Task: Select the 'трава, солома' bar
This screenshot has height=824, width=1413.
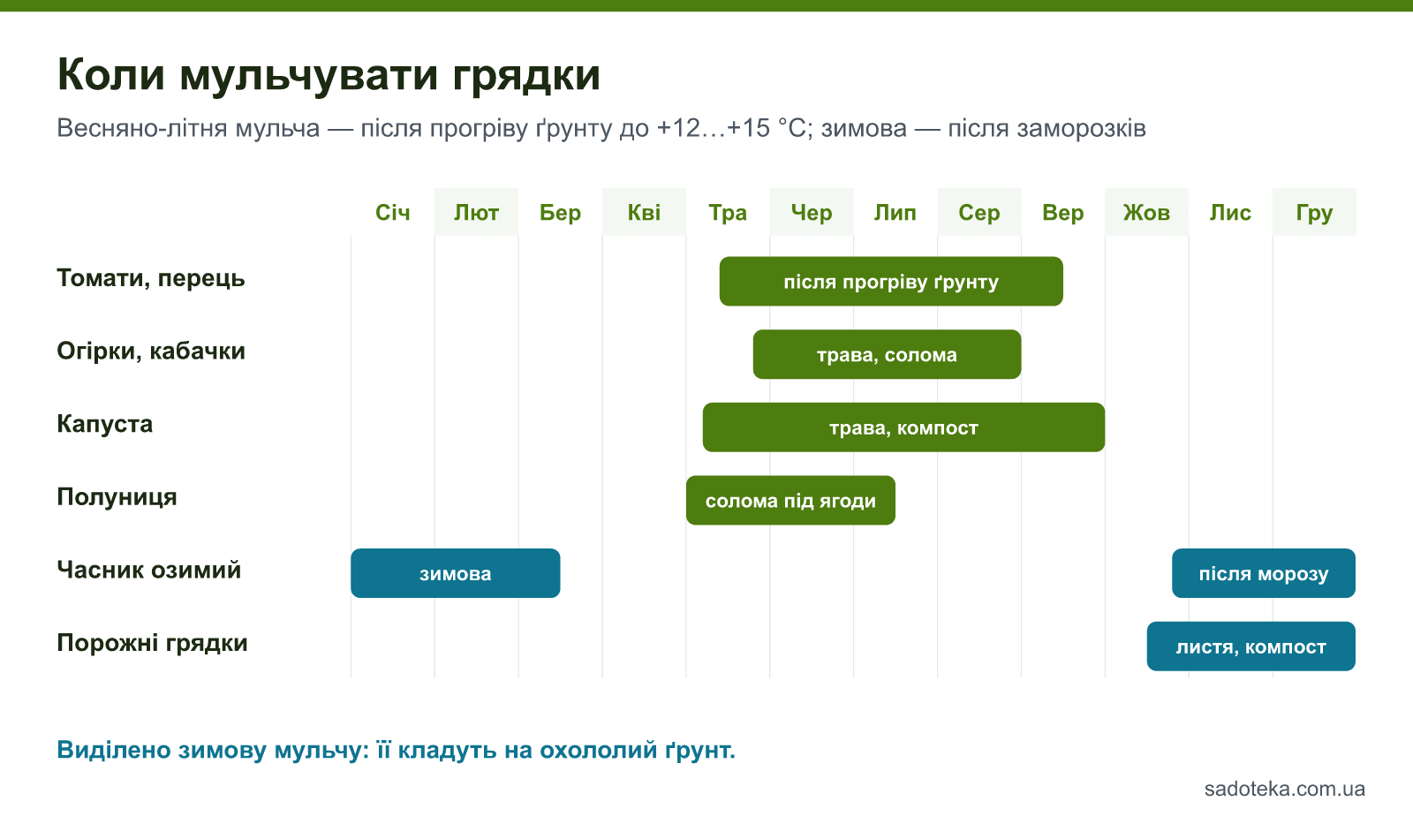Action: (x=887, y=354)
